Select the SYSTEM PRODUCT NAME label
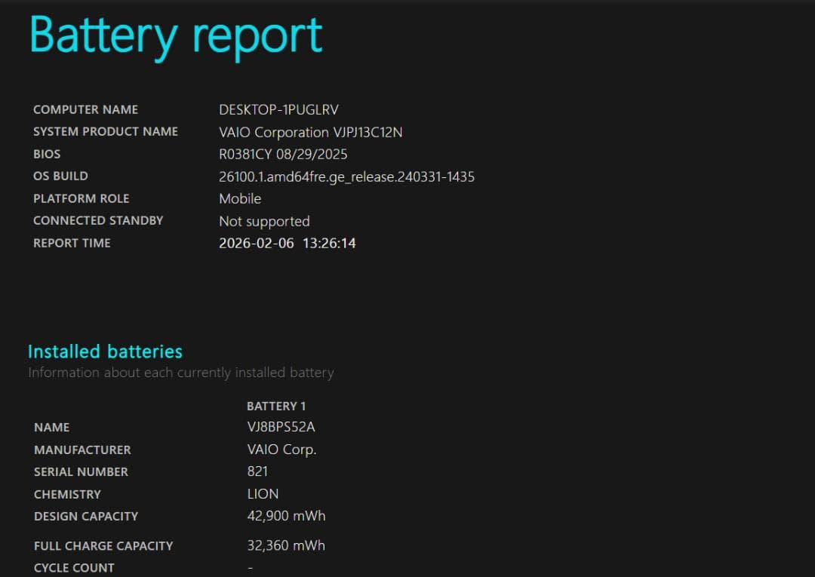Screen dimensions: 815x577 click(106, 131)
